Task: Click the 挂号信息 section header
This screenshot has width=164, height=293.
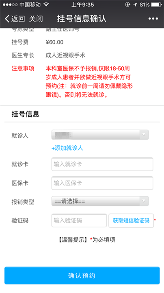Action: [25, 114]
